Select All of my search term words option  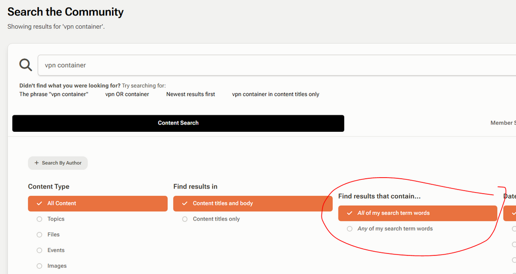(x=417, y=213)
